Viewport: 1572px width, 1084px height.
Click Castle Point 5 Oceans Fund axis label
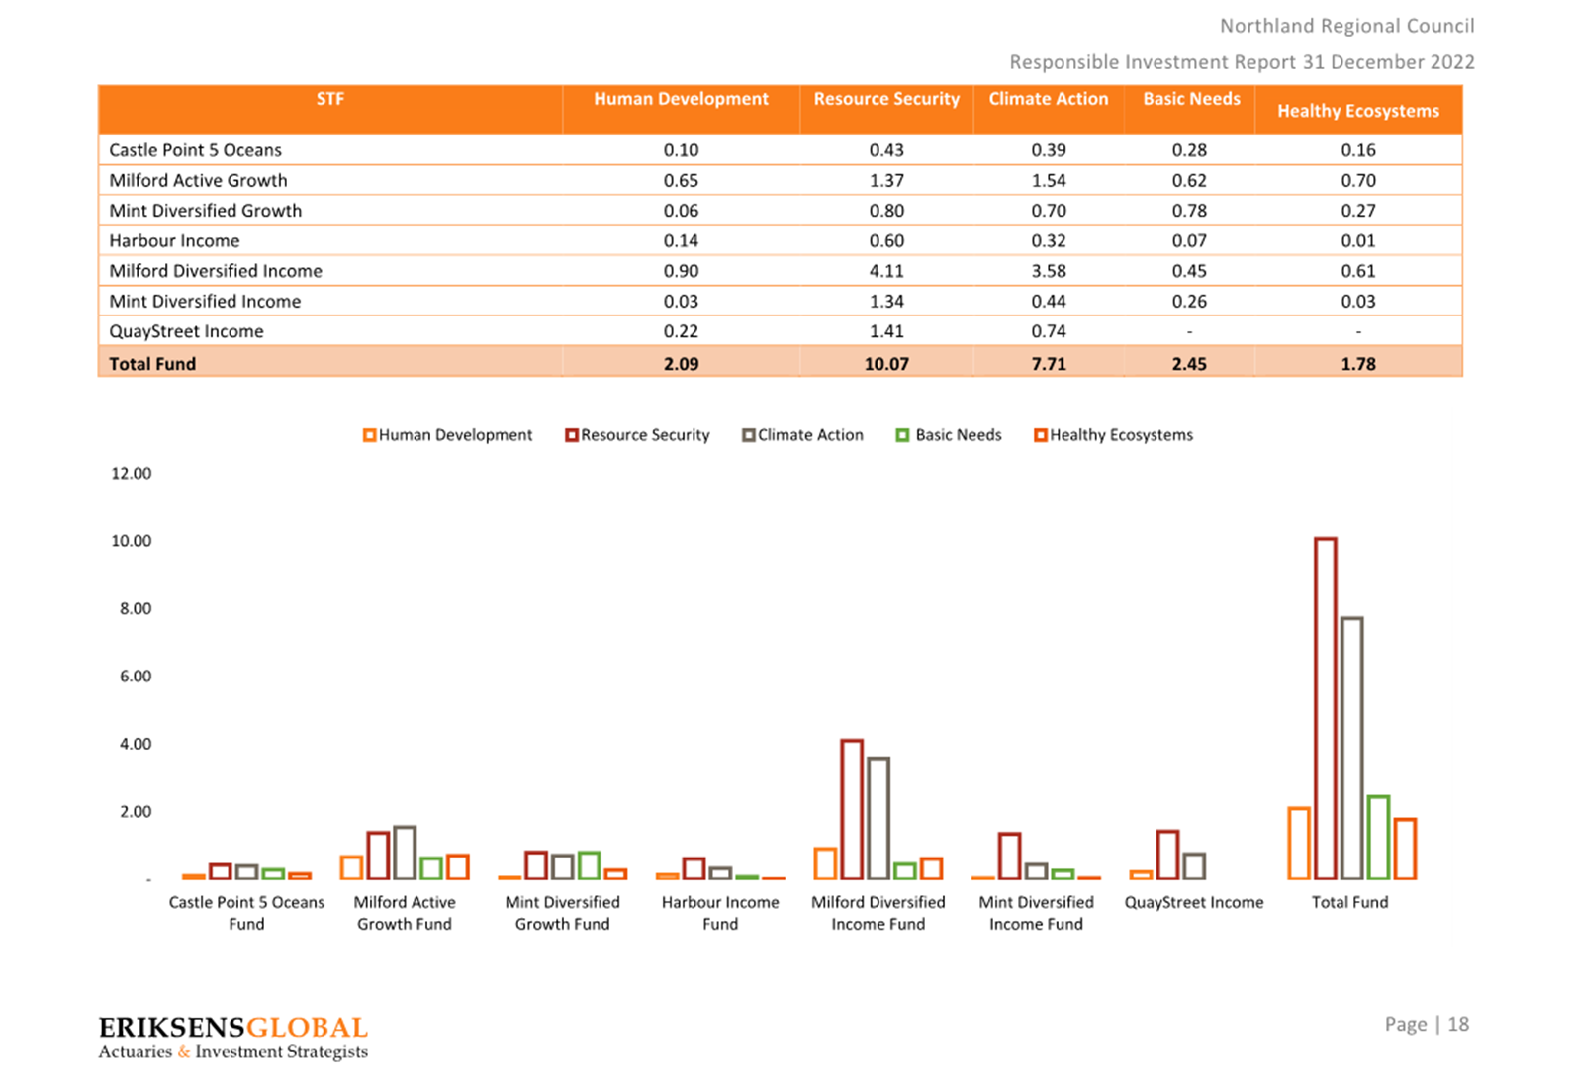pyautogui.click(x=246, y=913)
